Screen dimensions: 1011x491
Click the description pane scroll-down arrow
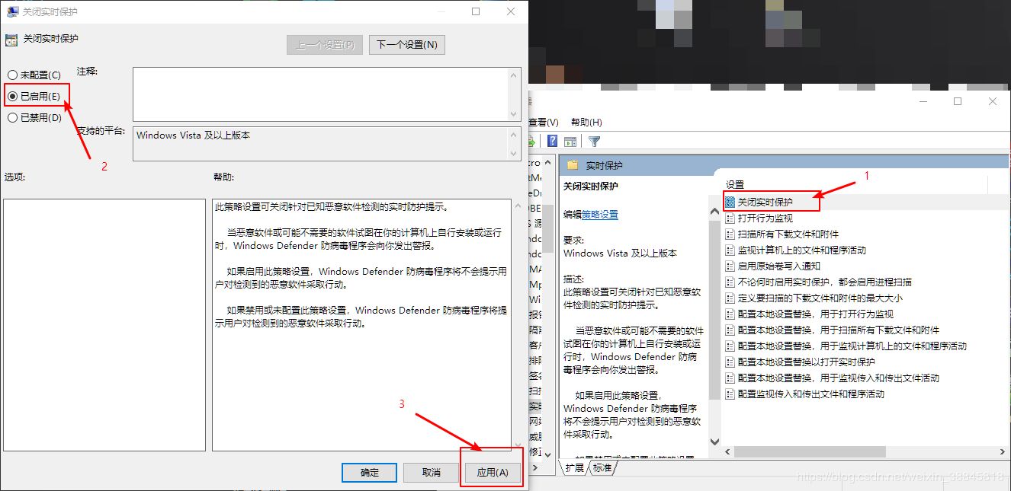pyautogui.click(x=714, y=441)
